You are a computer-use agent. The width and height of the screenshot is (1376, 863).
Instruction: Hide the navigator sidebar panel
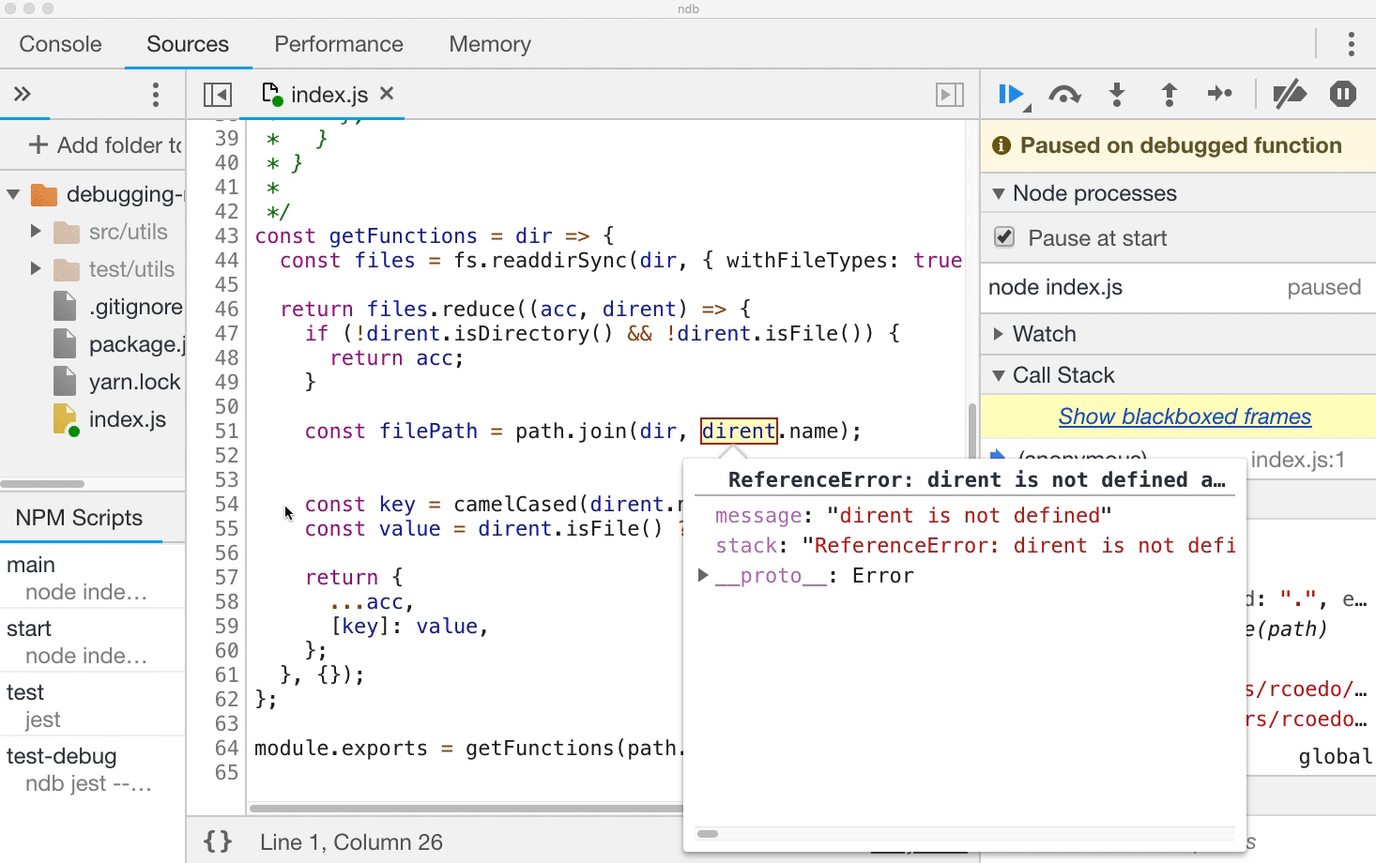pos(218,95)
